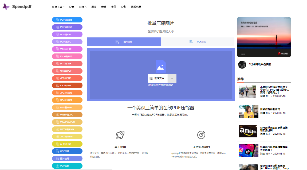
Task: Click the 支持所有平台 feature title
Action: [201, 147]
